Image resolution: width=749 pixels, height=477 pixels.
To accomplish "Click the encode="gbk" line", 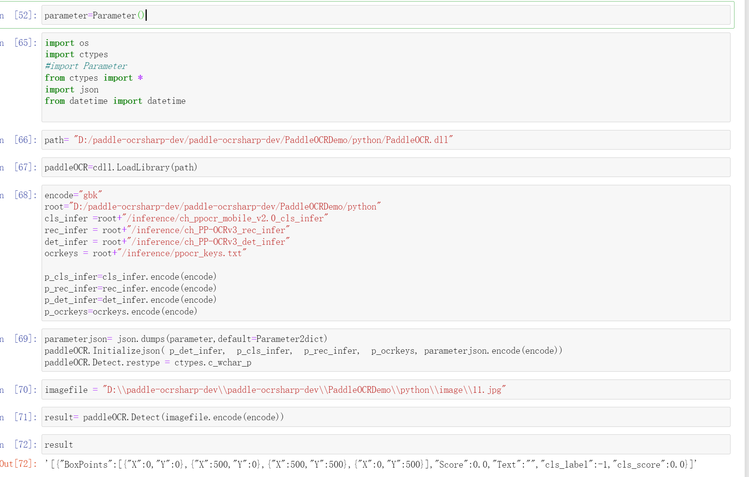I will 73,195.
